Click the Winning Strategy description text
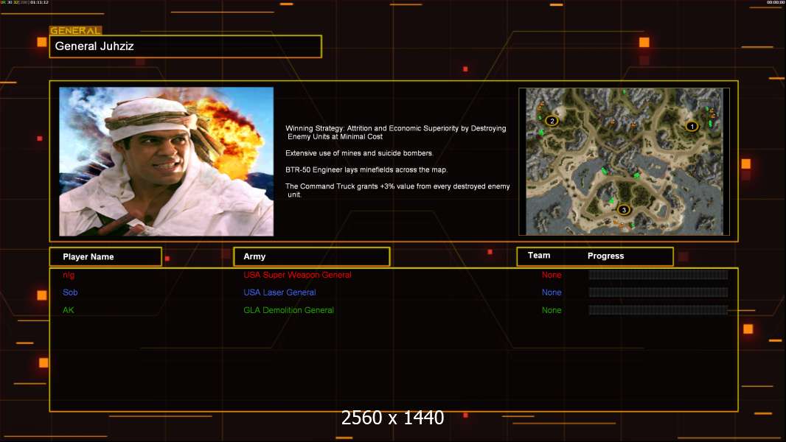 (x=396, y=133)
